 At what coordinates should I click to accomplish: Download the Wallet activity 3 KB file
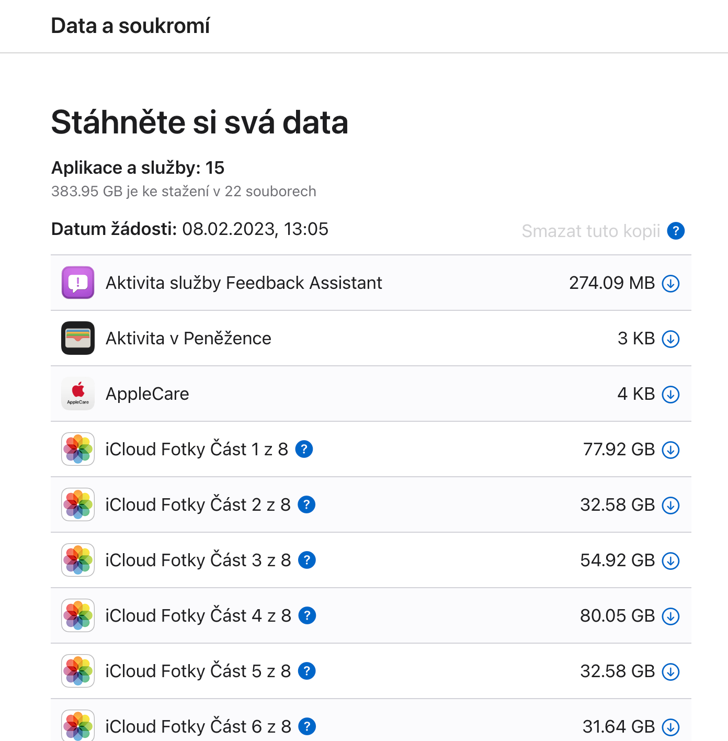pos(670,339)
